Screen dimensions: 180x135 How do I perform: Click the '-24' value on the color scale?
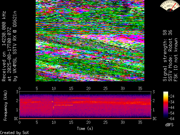click(171, 96)
